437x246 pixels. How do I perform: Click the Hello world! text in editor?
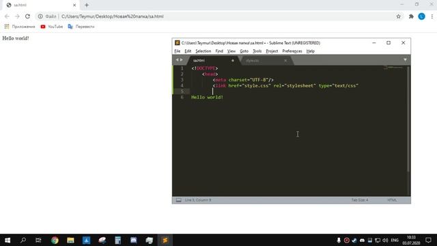coord(207,97)
